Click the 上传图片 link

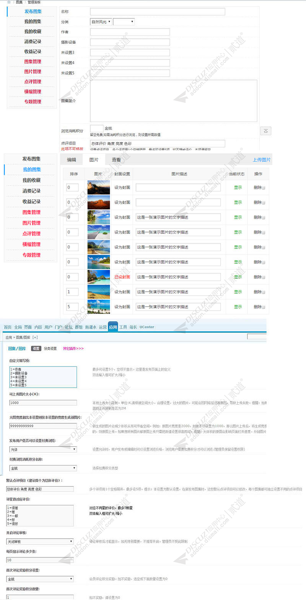tap(261, 160)
